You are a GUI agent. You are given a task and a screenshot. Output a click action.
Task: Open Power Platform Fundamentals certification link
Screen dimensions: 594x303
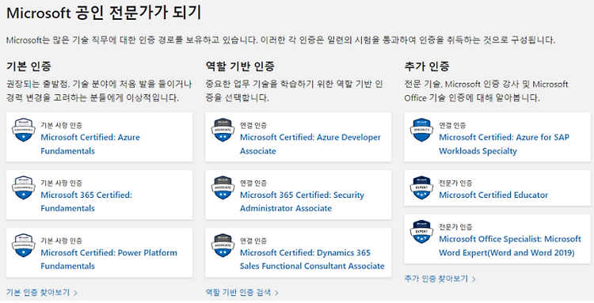(109, 259)
